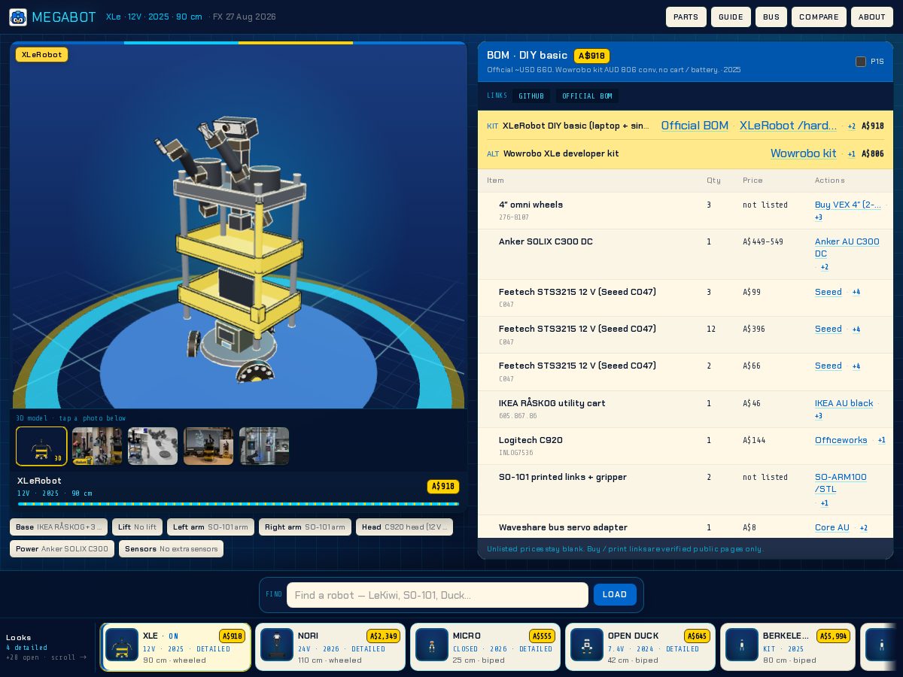903x677 pixels.
Task: Select the 3D model thumbnail
Action: pyautogui.click(x=41, y=446)
